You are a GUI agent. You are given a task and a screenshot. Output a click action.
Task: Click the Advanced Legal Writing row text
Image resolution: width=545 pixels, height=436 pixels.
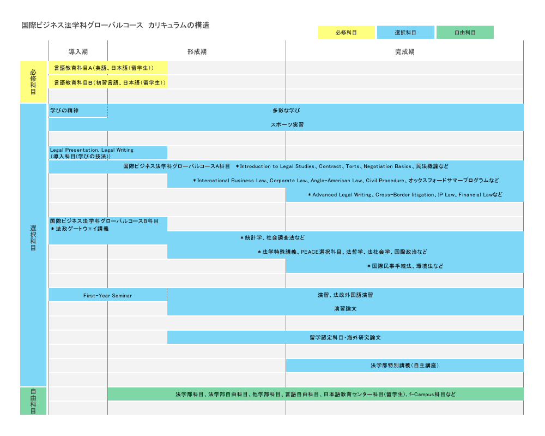405,195
